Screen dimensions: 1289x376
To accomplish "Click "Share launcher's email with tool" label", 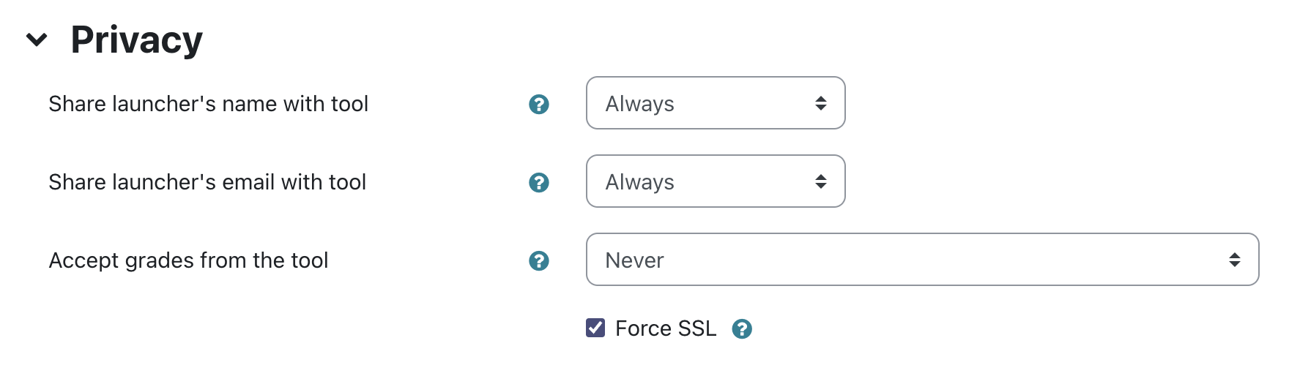I will point(207,182).
